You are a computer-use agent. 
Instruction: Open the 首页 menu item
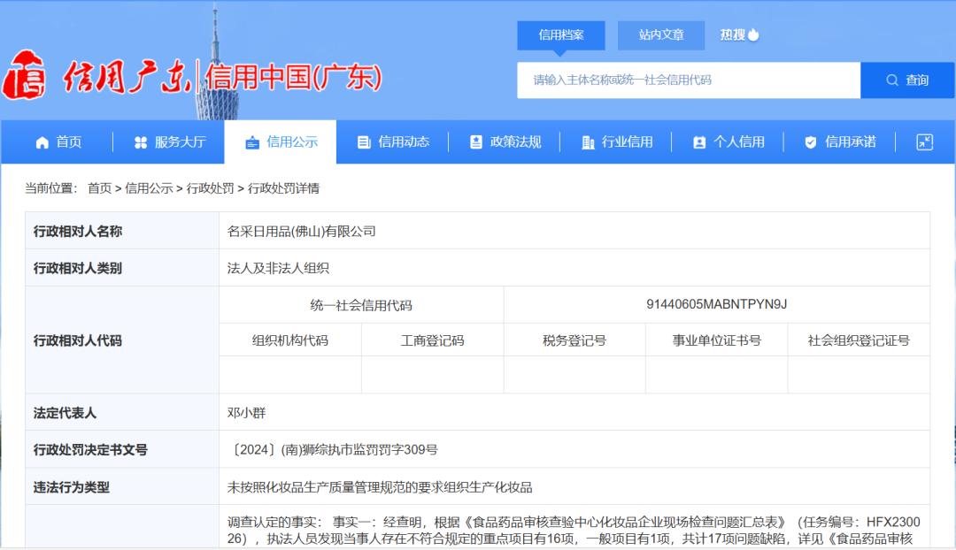click(x=58, y=142)
